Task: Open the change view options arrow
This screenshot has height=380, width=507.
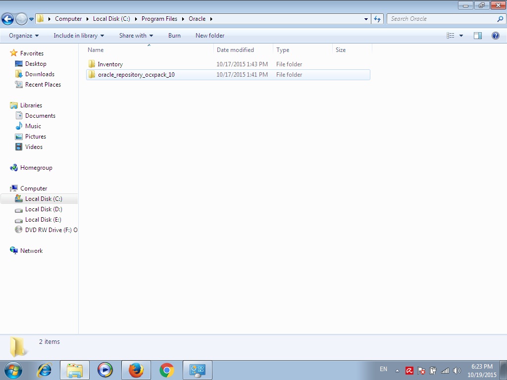Action: tap(461, 36)
